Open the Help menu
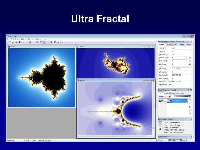 click(x=44, y=39)
